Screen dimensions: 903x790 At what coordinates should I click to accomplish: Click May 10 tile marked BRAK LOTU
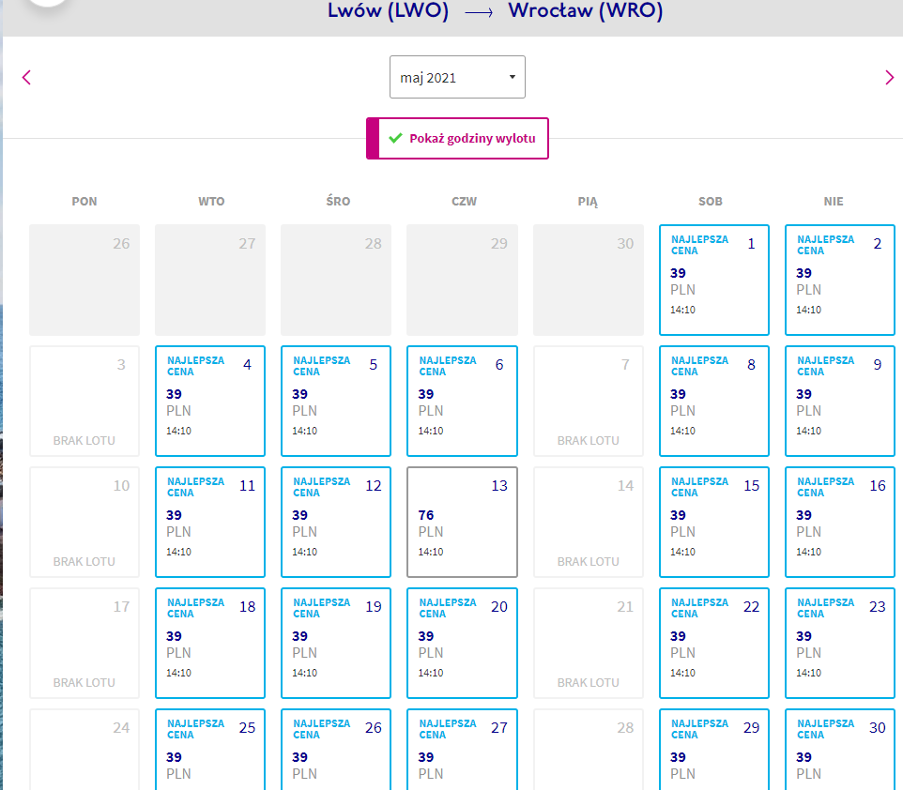click(x=84, y=522)
